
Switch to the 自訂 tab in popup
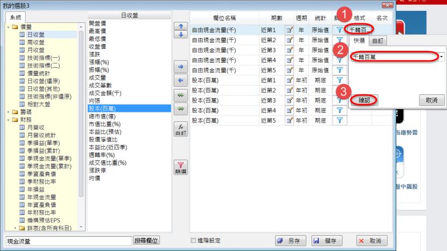pyautogui.click(x=378, y=41)
